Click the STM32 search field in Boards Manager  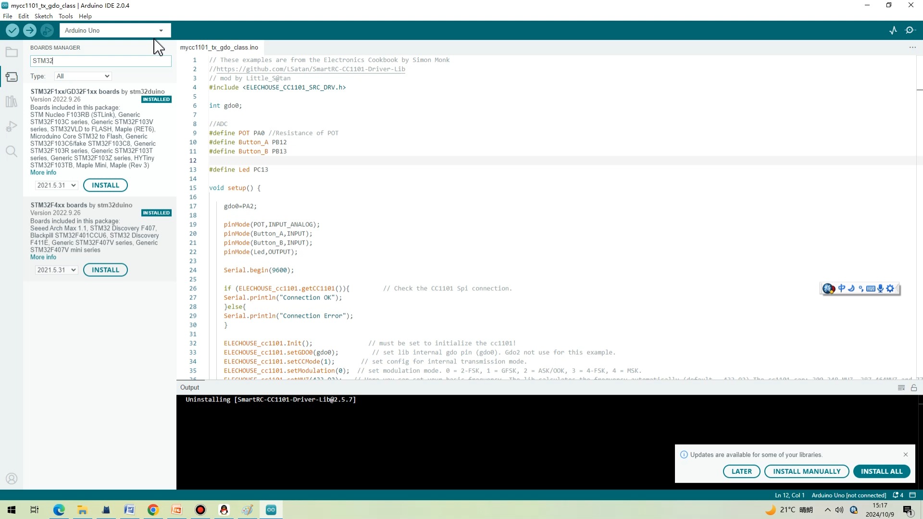pyautogui.click(x=100, y=61)
